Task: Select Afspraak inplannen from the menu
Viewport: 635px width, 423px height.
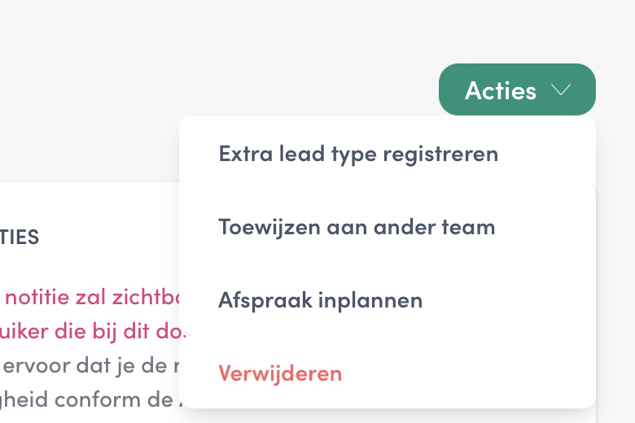Action: coord(388,300)
